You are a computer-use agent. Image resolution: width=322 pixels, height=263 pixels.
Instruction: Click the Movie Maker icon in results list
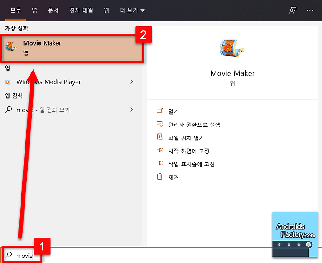(11, 46)
